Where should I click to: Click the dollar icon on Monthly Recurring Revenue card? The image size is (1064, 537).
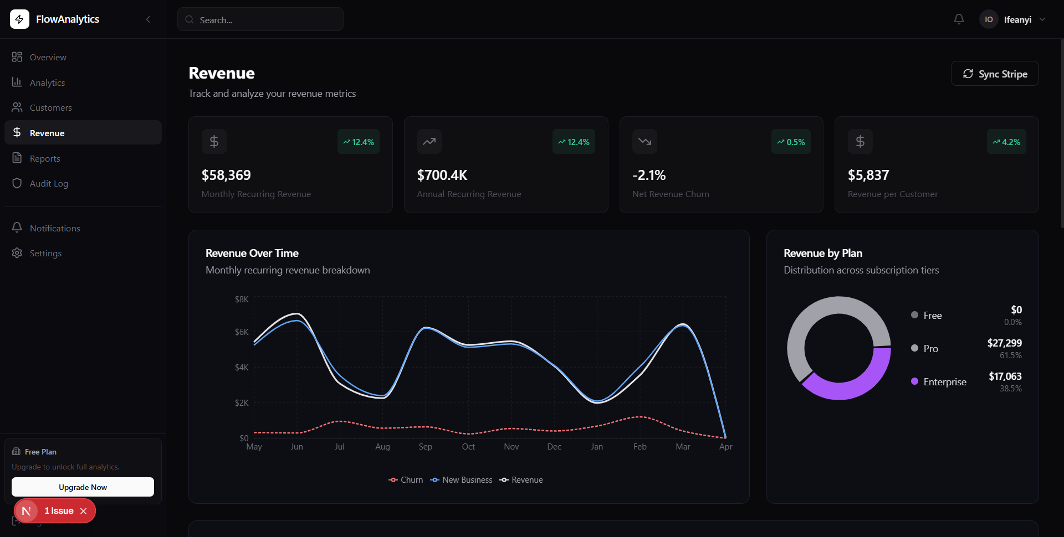(214, 141)
